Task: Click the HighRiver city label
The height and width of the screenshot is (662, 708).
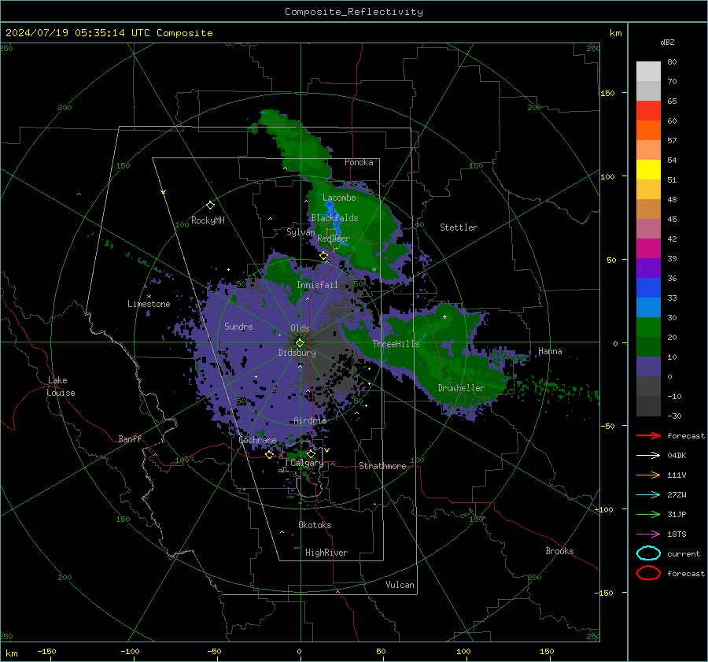Action: click(x=326, y=553)
